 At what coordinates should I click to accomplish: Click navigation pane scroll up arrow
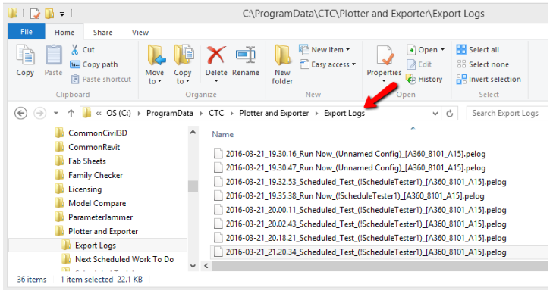193,133
